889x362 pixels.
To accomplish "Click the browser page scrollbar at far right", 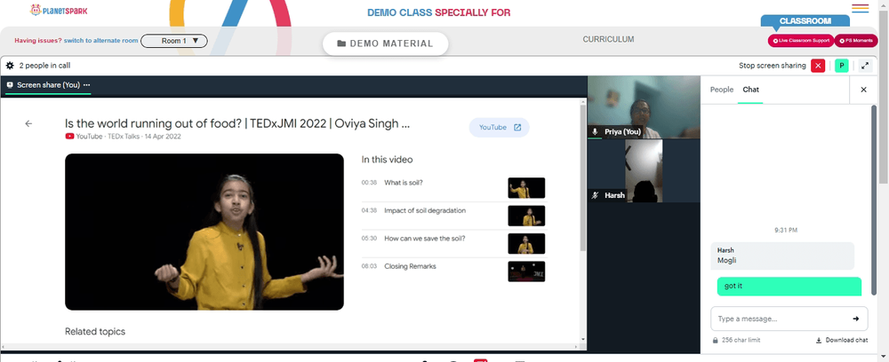I will click(884, 96).
